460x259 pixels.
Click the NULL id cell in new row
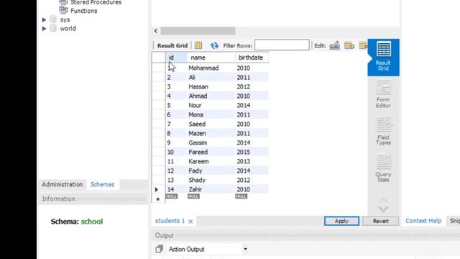(x=172, y=196)
